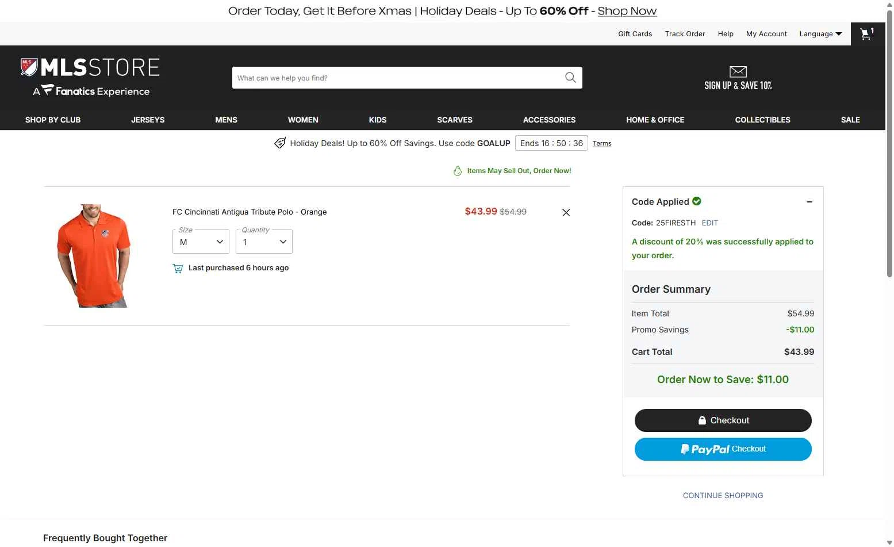
Task: Click the Promo Savings value -$11.00
Action: (x=800, y=330)
